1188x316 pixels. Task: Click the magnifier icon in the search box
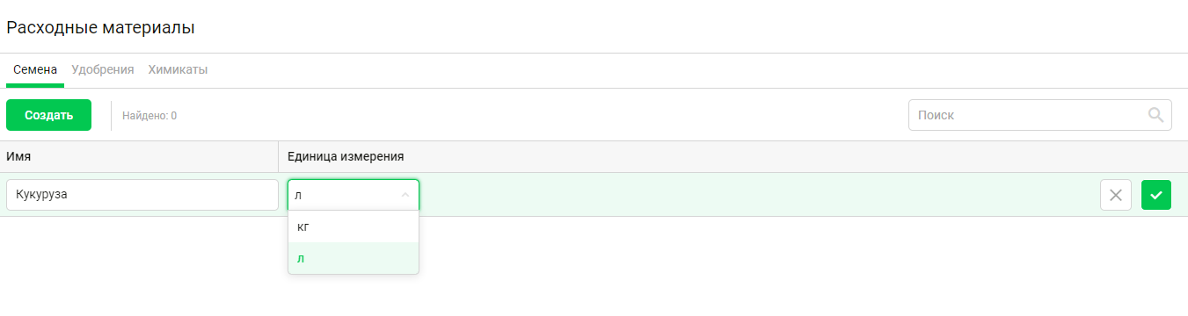point(1156,115)
